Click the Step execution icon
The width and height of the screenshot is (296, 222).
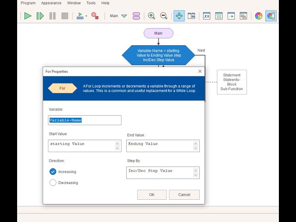(x=40, y=16)
